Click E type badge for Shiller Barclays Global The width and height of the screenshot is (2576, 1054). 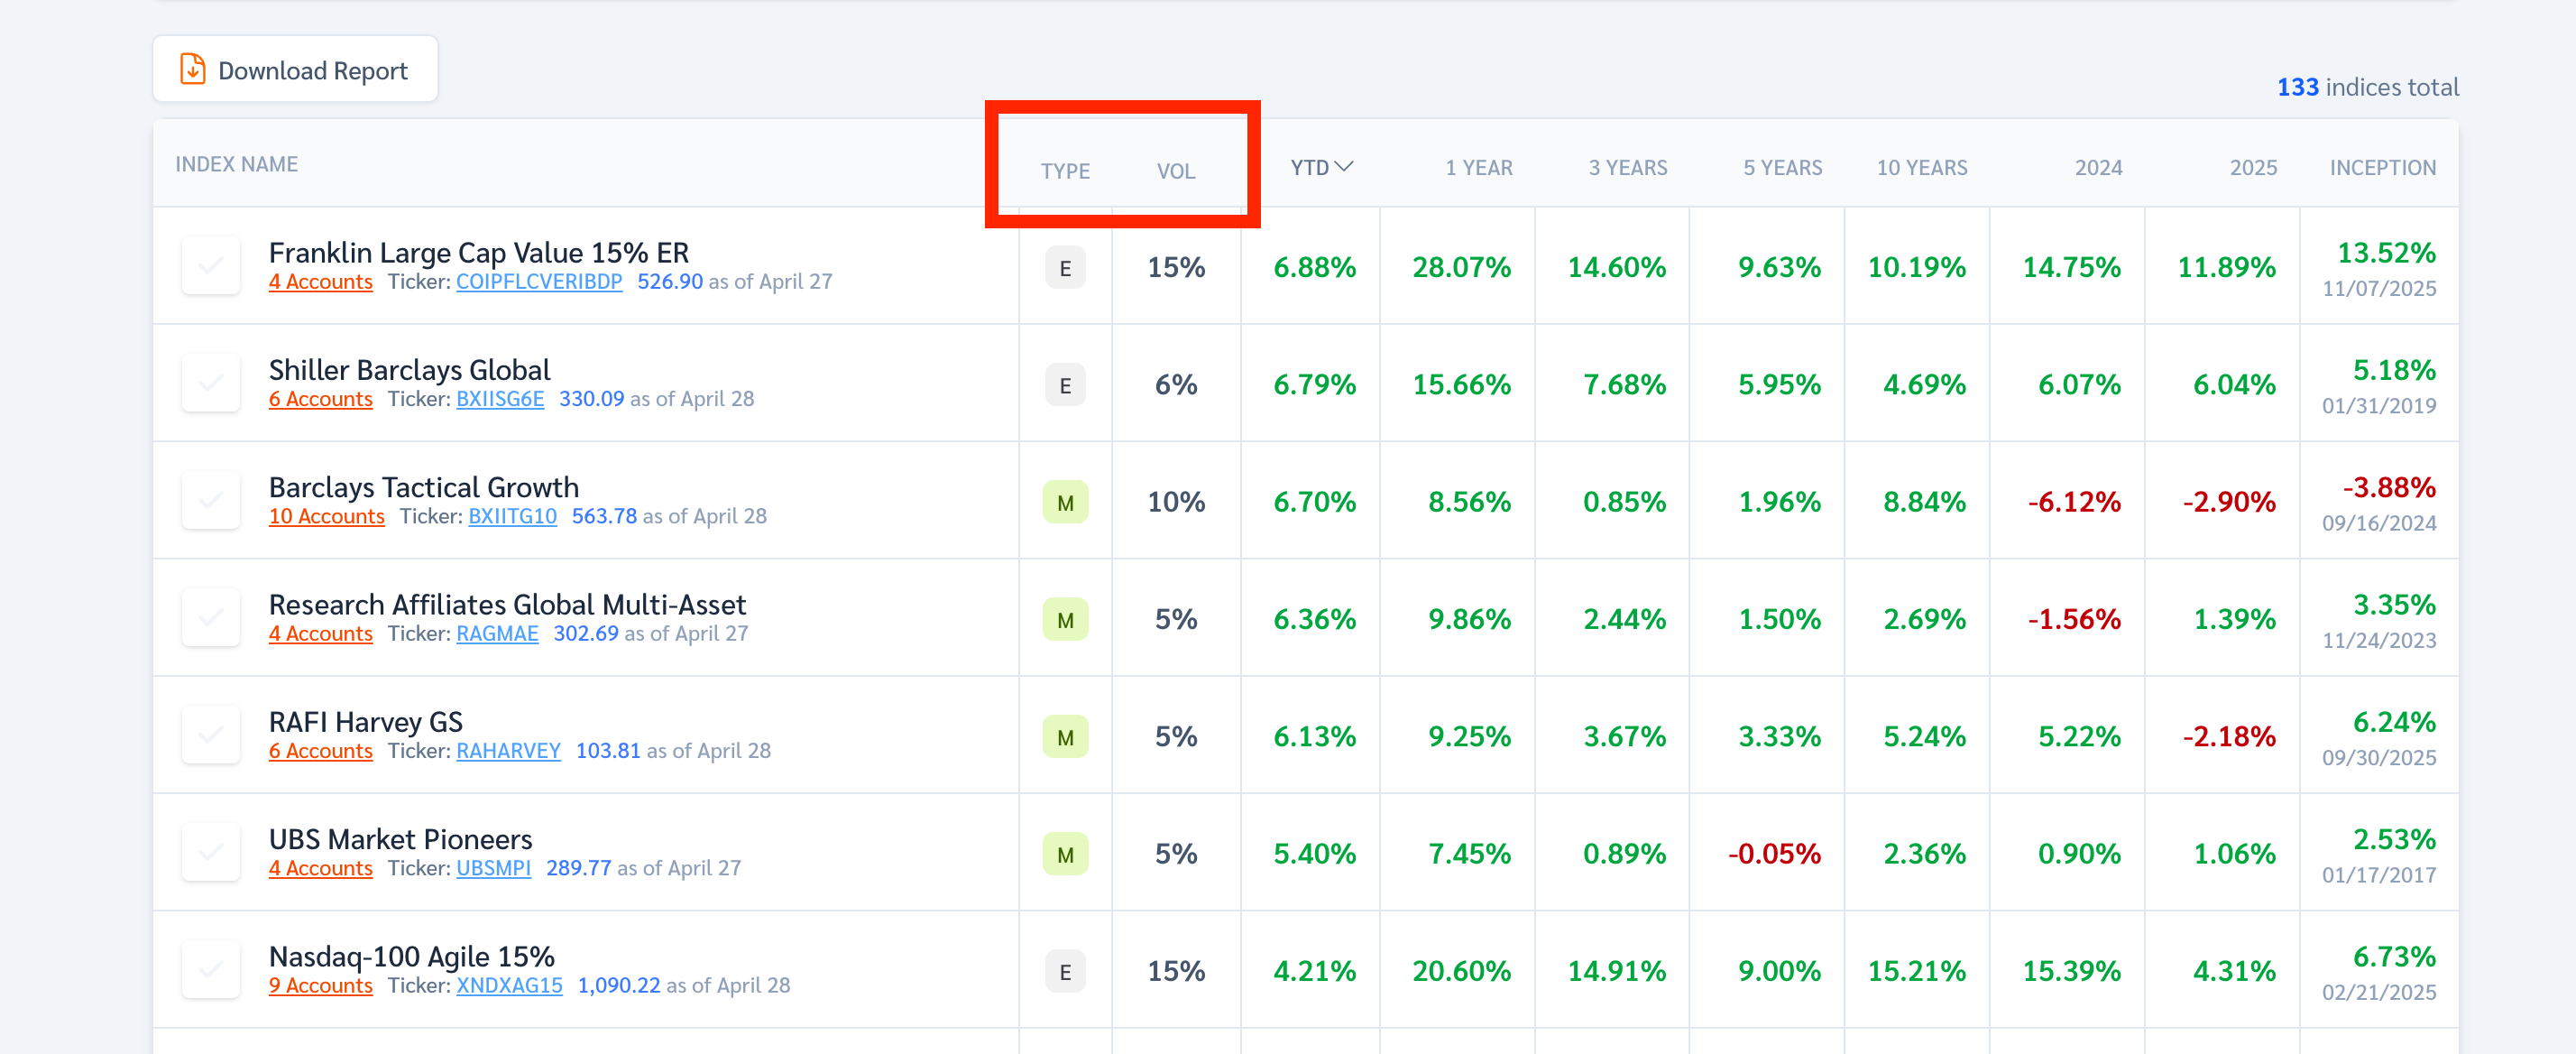(1065, 384)
